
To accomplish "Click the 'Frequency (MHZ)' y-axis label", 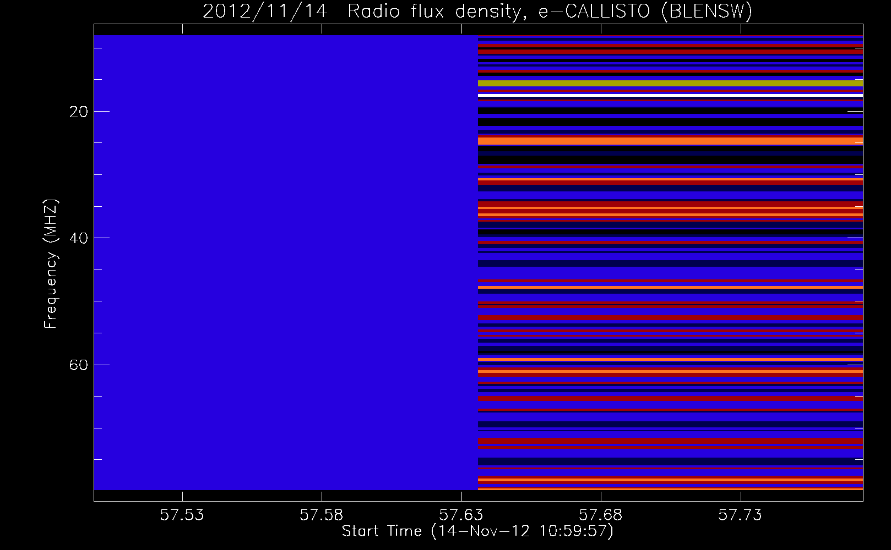I will [51, 264].
